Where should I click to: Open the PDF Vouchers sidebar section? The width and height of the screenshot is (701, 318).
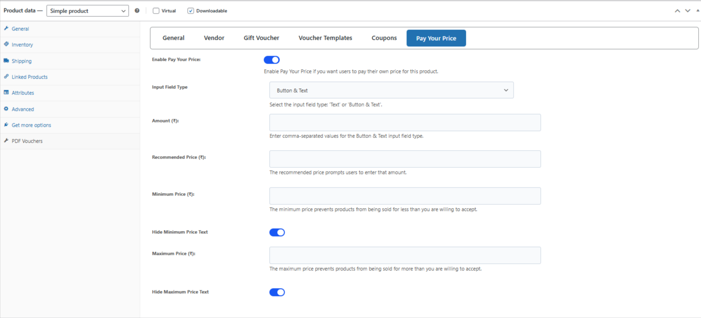70,141
